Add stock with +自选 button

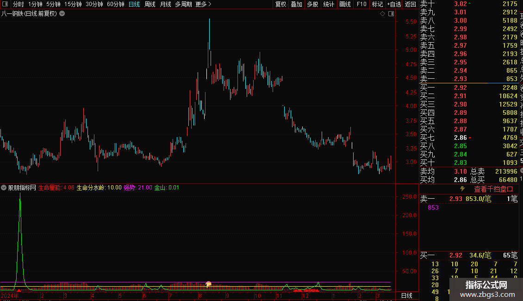pos(394,4)
